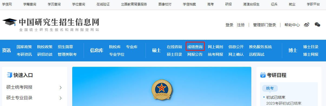Viewport: 326px width, 106px height.
Task: Select the 硕士 section heading
Action: pos(157,50)
